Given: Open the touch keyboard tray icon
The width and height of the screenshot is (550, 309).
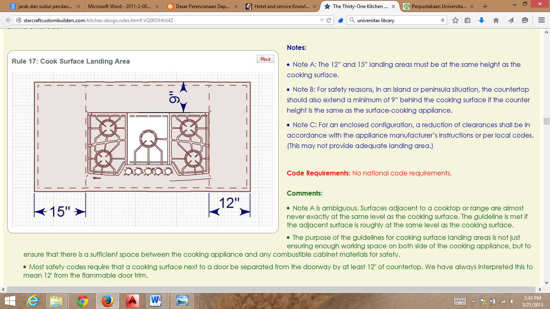Looking at the screenshot, I should [x=460, y=301].
